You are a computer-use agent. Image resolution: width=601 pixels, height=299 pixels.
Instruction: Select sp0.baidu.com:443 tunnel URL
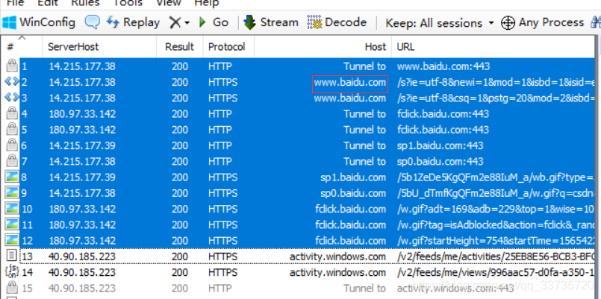point(440,162)
